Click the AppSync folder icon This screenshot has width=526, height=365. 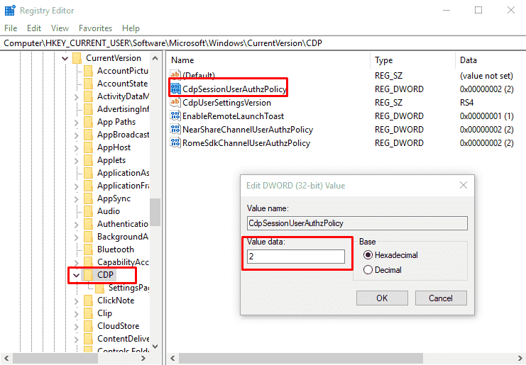(x=89, y=198)
